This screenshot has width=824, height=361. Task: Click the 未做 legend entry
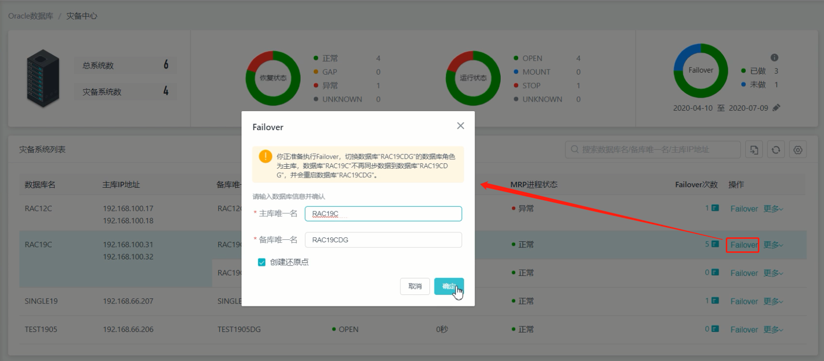[x=753, y=85]
